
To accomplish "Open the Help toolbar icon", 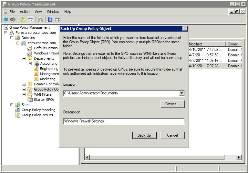I will tap(50, 19).
